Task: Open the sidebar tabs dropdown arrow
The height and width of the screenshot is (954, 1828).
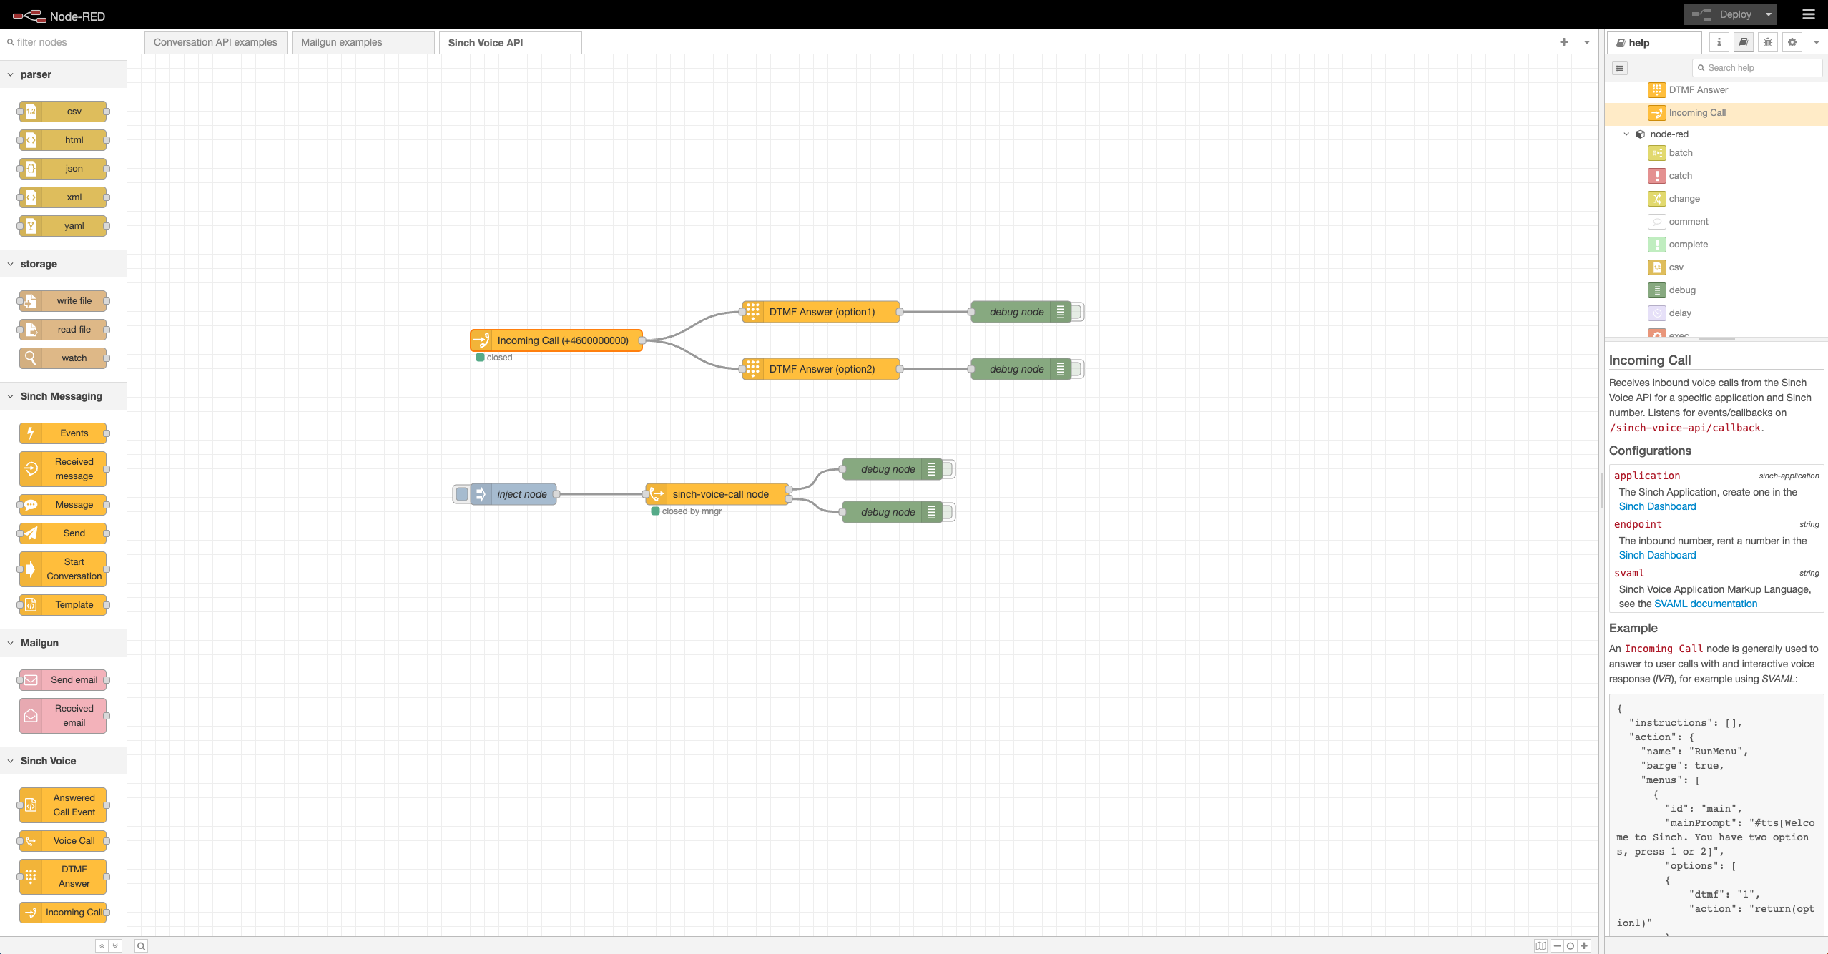Action: [x=1816, y=42]
